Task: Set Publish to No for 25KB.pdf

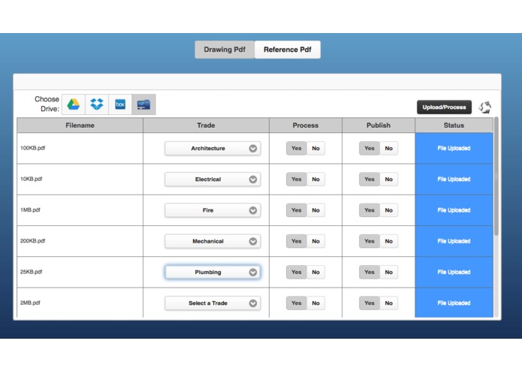Action: 388,272
